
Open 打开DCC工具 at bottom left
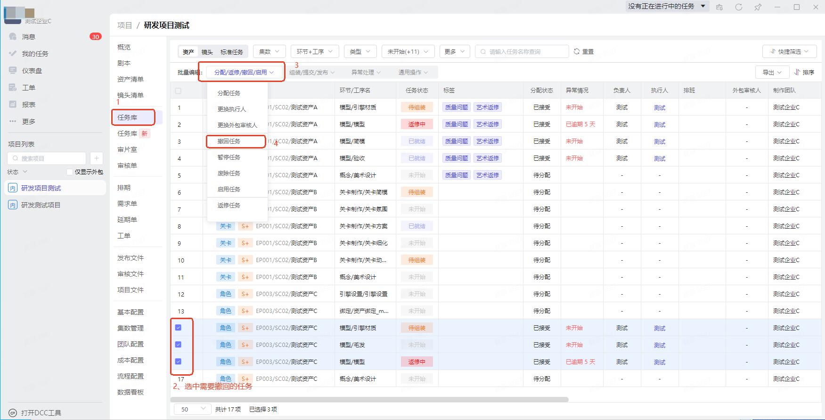tap(36, 413)
